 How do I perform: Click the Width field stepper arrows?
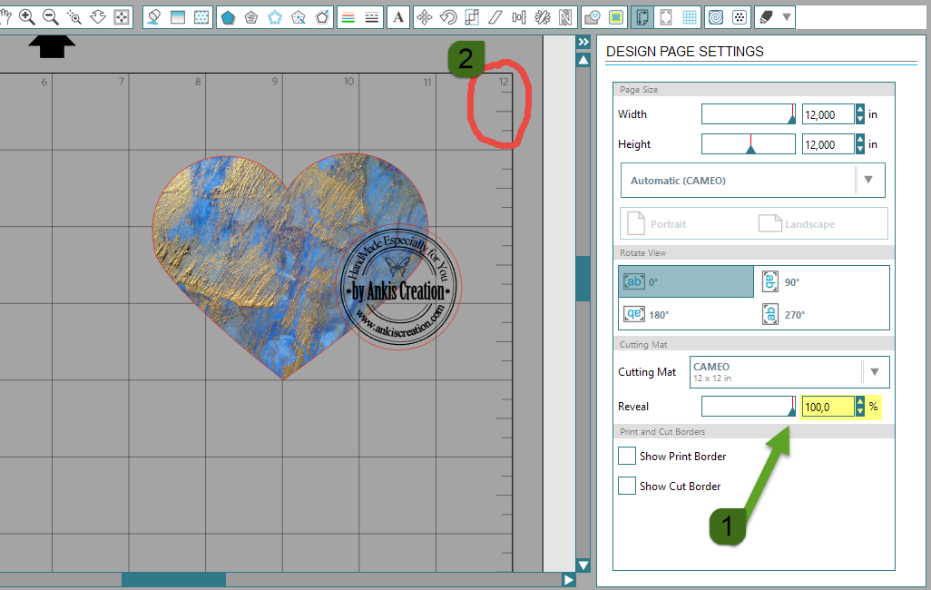(x=860, y=114)
